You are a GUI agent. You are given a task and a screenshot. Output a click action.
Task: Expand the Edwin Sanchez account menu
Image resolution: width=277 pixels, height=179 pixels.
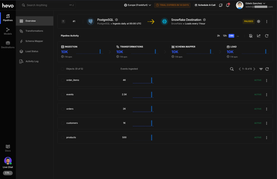coord(255,3)
